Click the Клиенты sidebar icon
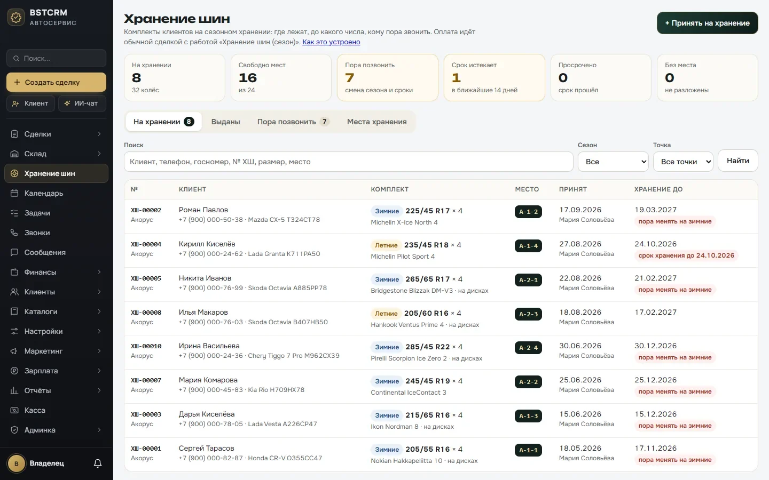Screen dimensions: 769x480 pyautogui.click(x=14, y=292)
